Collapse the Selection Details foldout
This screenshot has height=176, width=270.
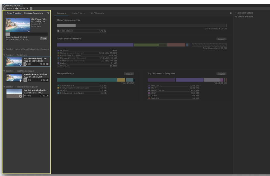pyautogui.click(x=236, y=13)
